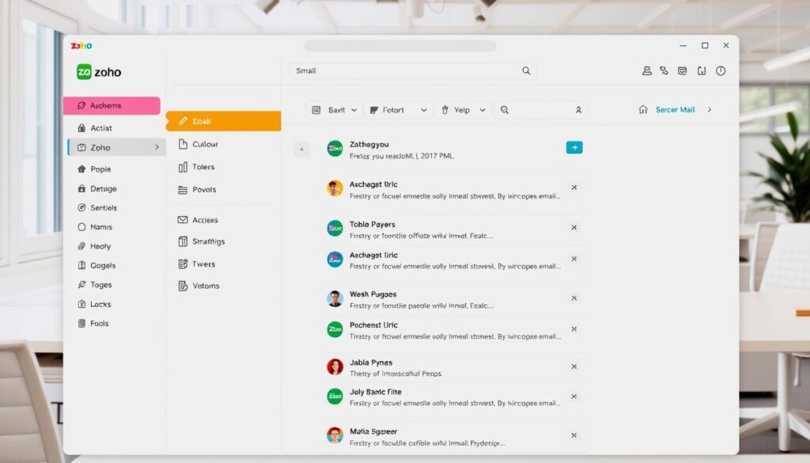Open the Yelp dropdown
The height and width of the screenshot is (463, 810).
point(463,110)
